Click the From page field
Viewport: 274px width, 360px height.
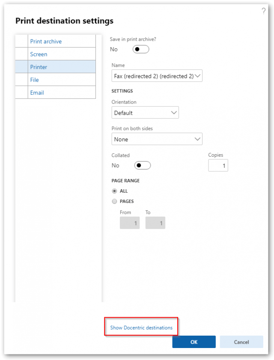130,223
